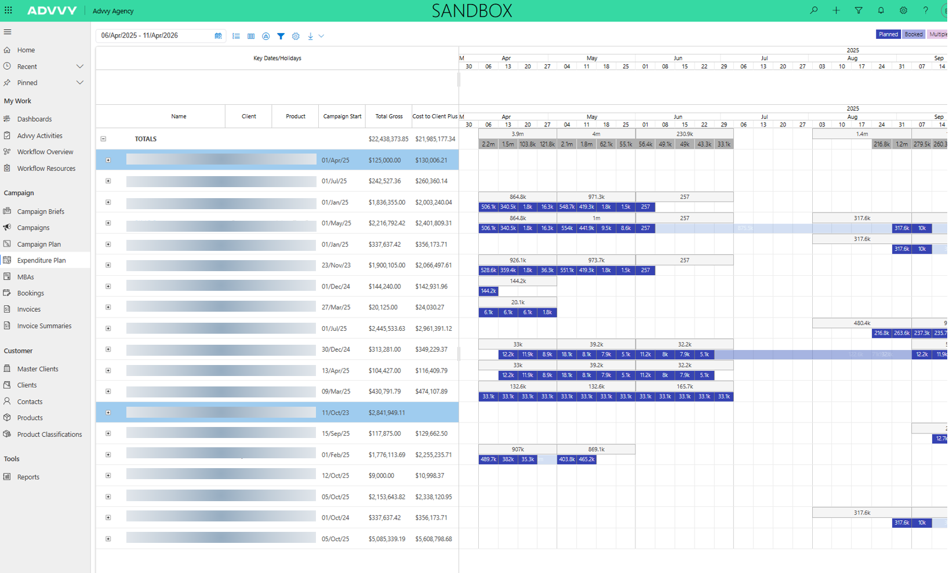Open Invoices page
Screen dimensions: 949x573
28,309
